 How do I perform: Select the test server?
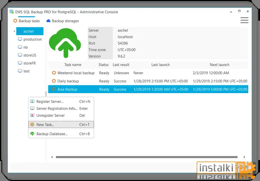pyautogui.click(x=24, y=71)
